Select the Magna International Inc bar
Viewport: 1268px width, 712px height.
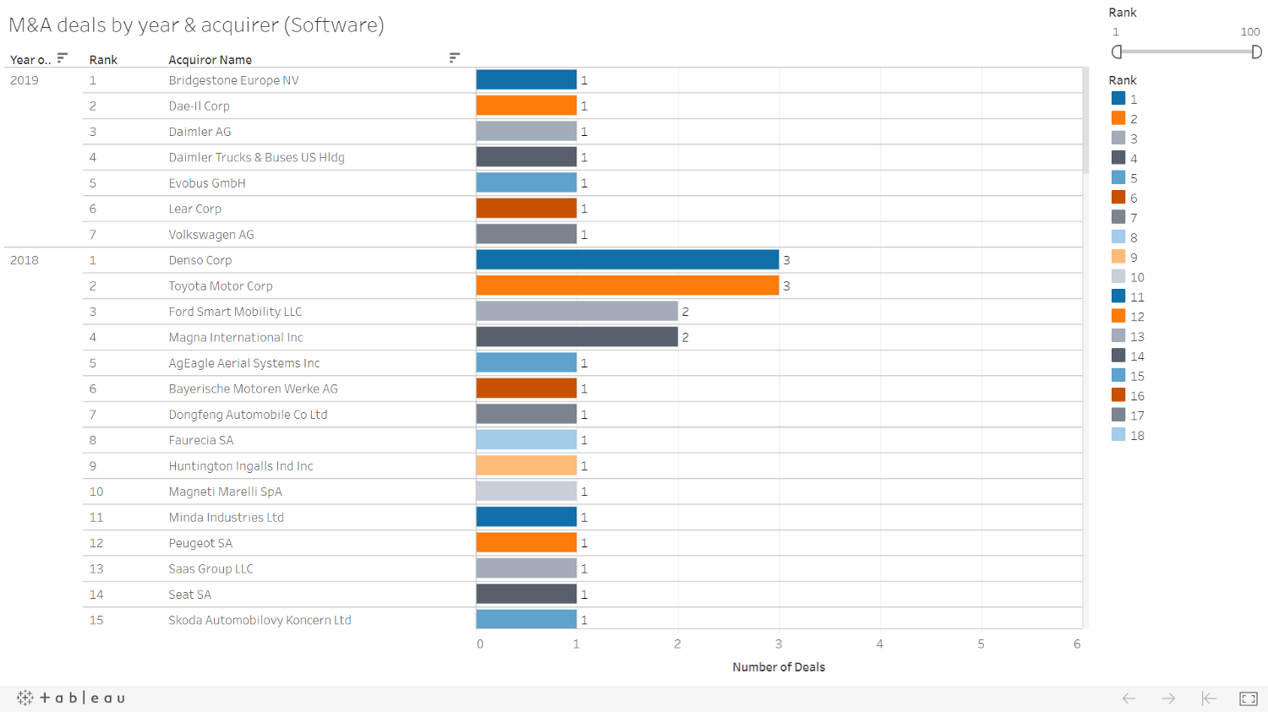tap(577, 337)
